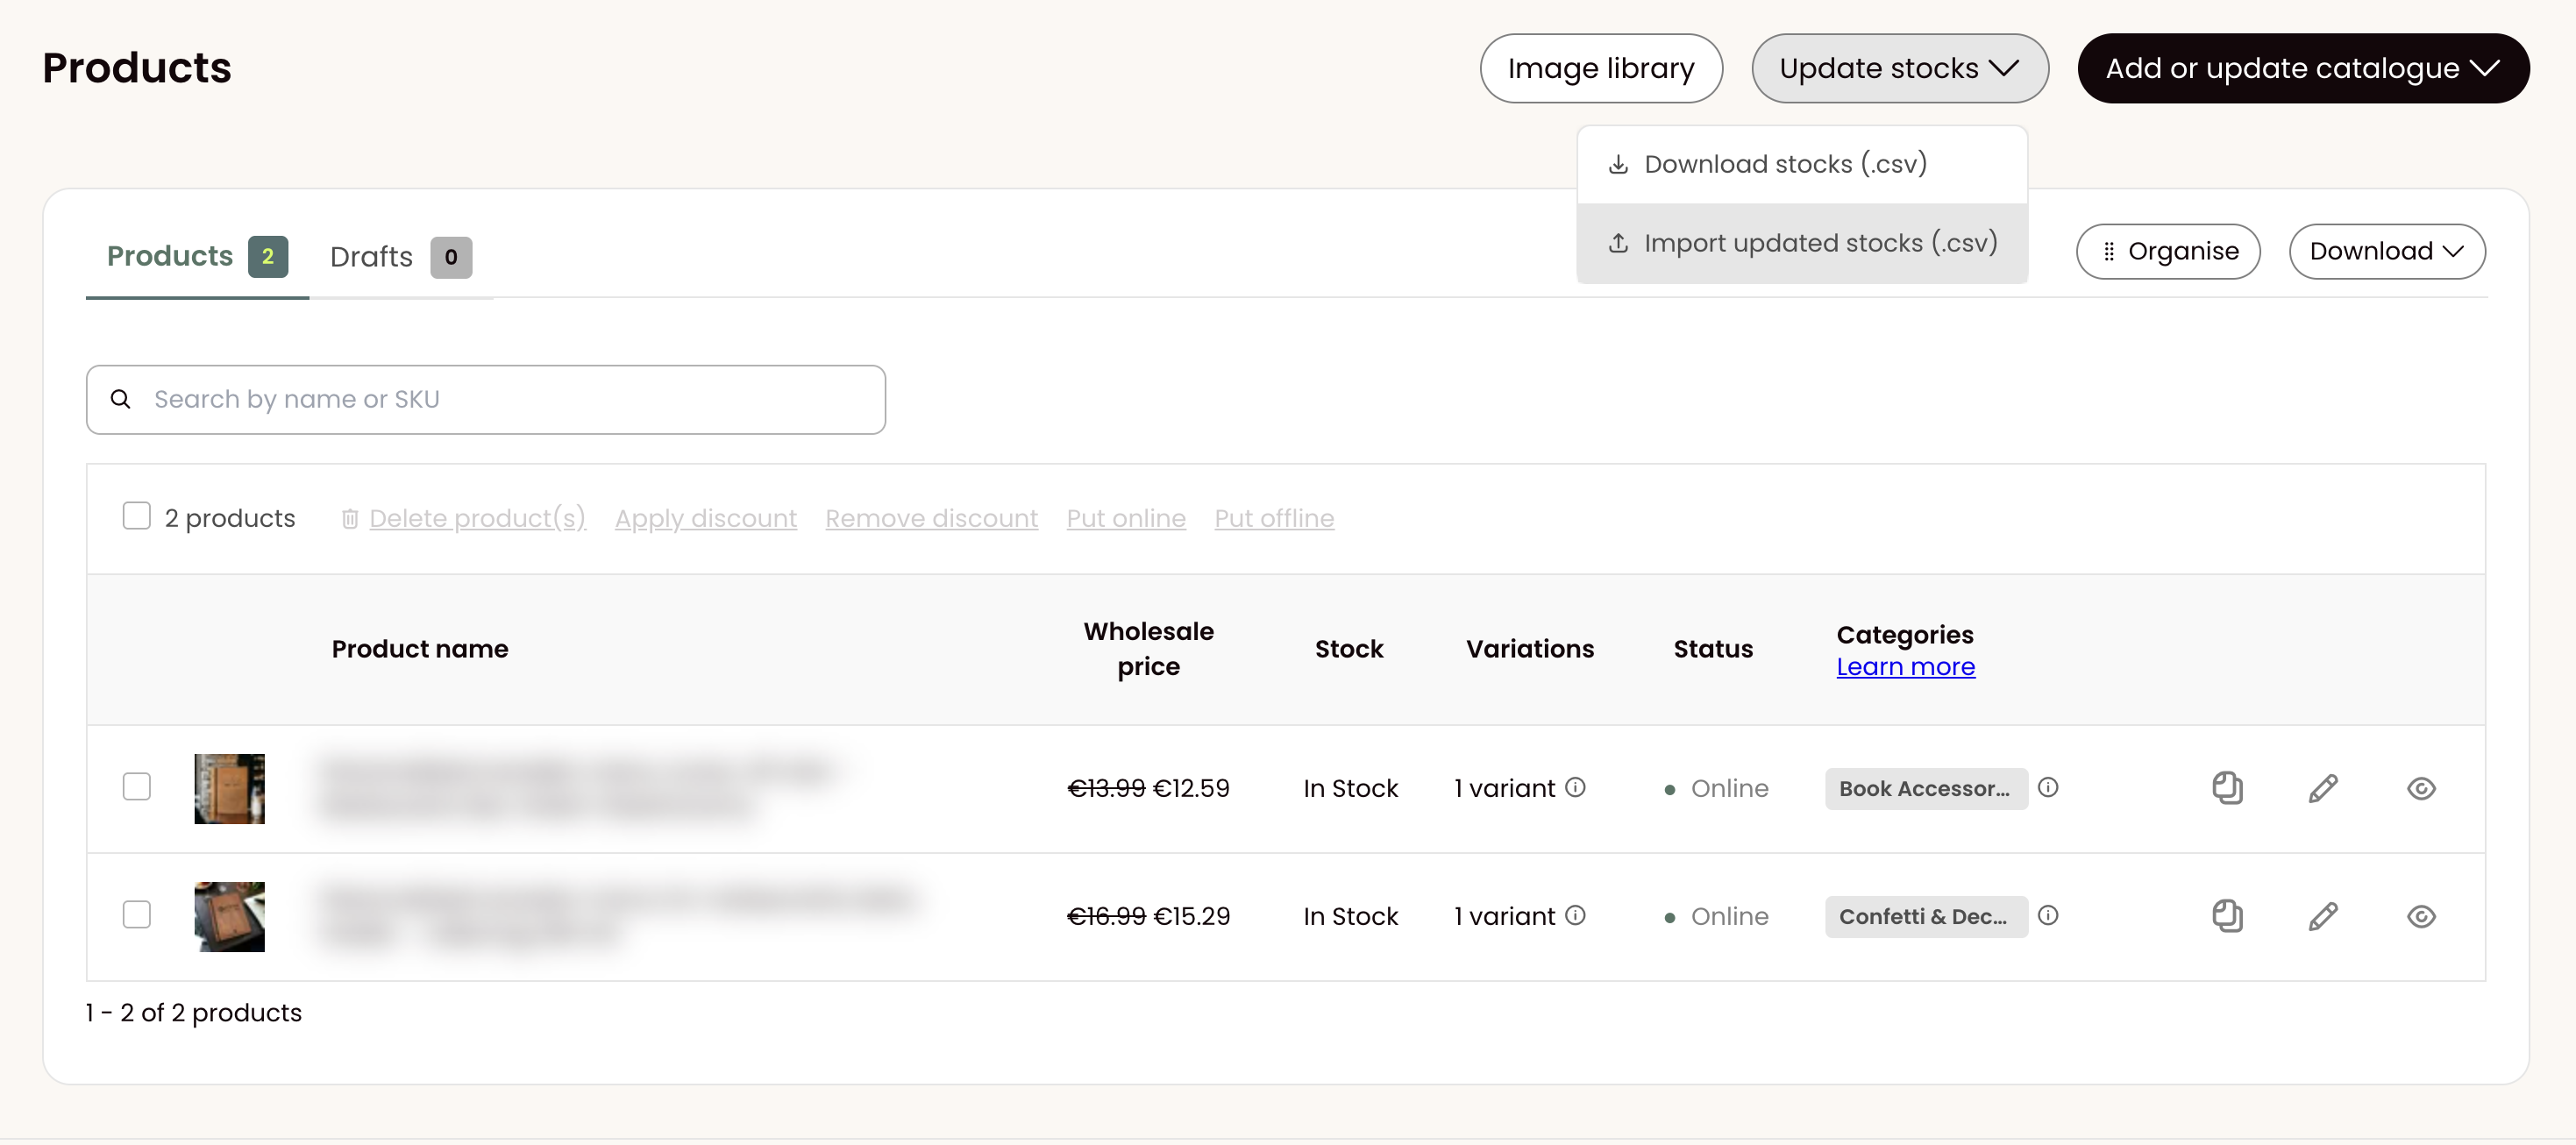The image size is (2576, 1145).
Task: Choose Import updated stocks (.csv)
Action: click(x=1802, y=243)
